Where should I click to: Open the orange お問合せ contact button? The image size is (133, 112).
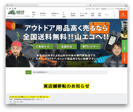pyautogui.click(x=123, y=15)
